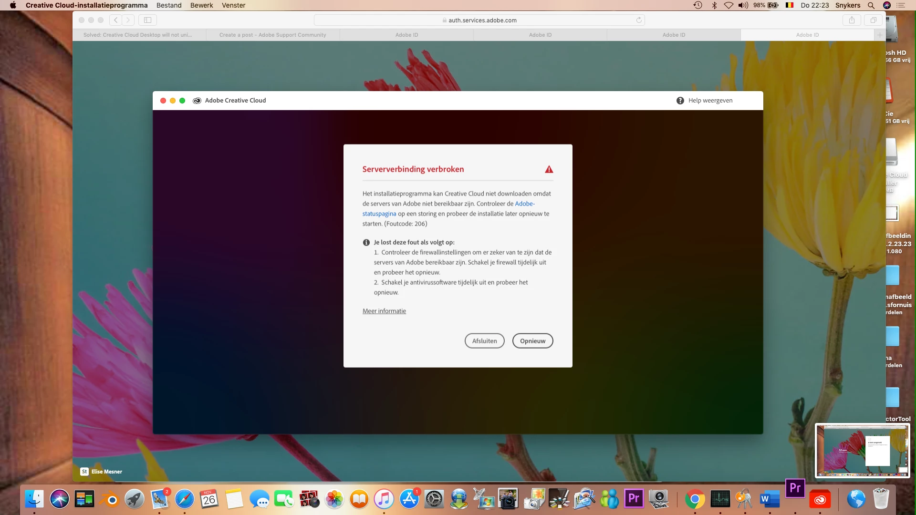Image resolution: width=916 pixels, height=515 pixels.
Task: Open input source flag menu
Action: coord(790,5)
